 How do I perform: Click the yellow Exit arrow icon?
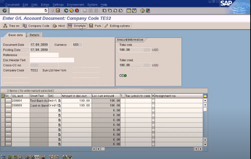click(71, 10)
